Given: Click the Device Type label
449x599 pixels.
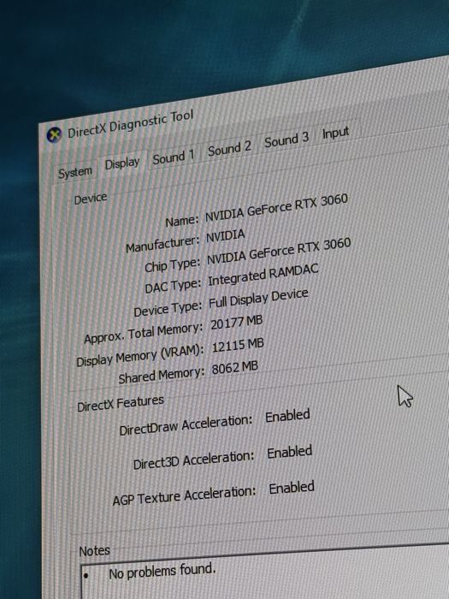Looking at the screenshot, I should (x=168, y=309).
